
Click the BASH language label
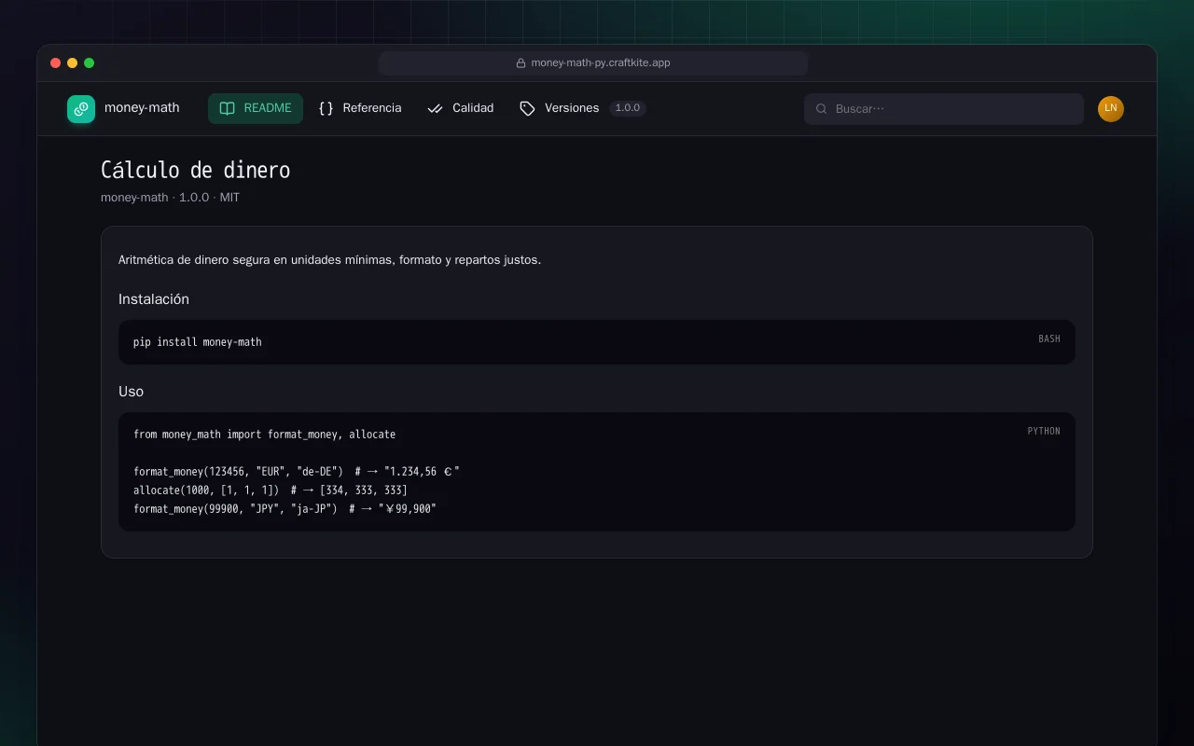[1049, 339]
